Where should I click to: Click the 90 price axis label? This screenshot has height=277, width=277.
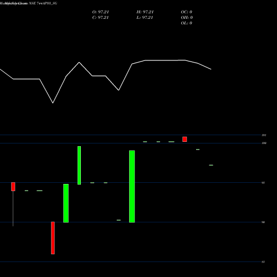point(263,222)
